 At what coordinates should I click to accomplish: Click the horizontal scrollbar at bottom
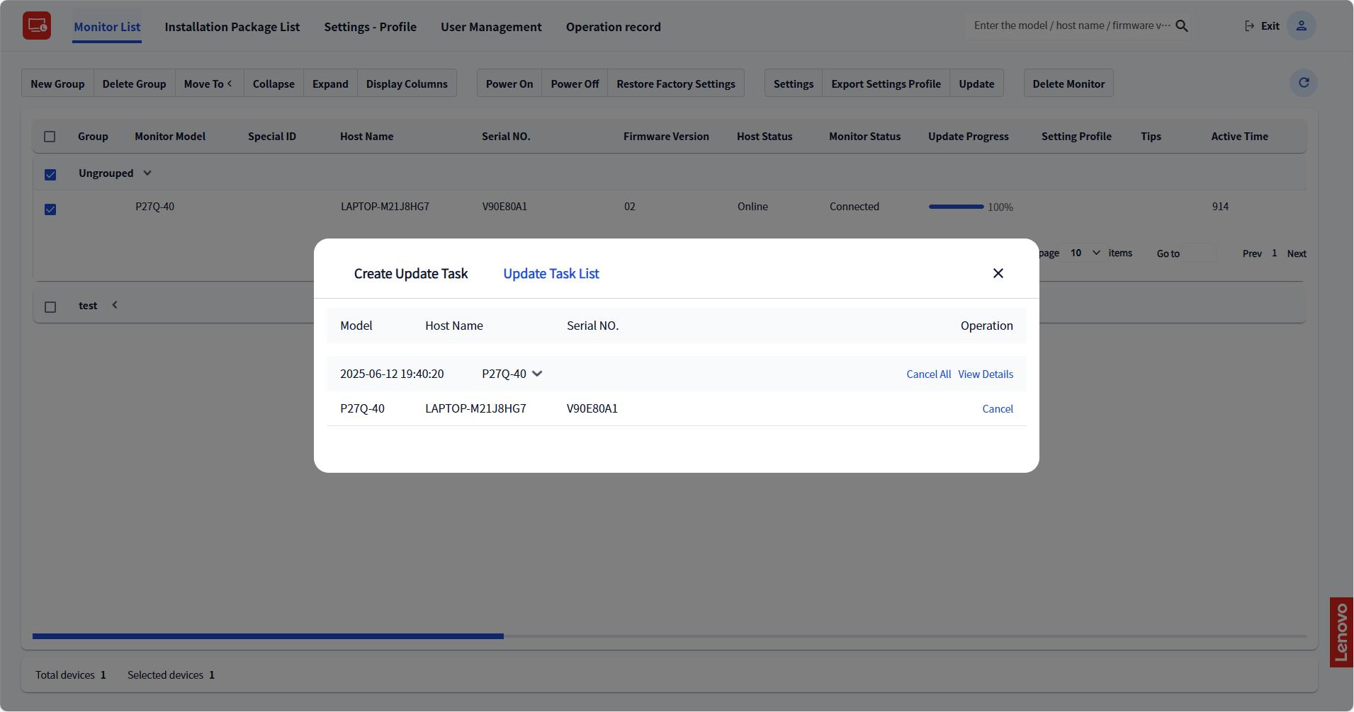point(268,636)
